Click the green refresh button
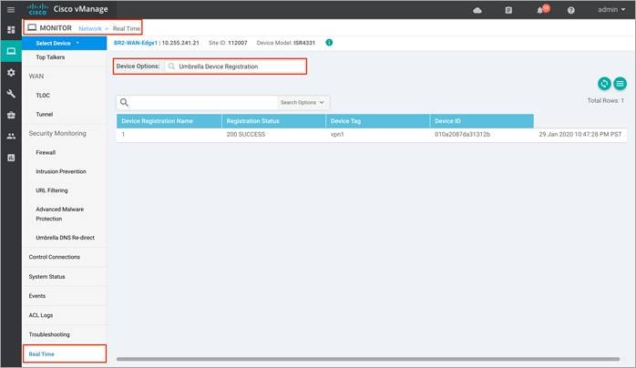636x368 pixels. tap(604, 84)
